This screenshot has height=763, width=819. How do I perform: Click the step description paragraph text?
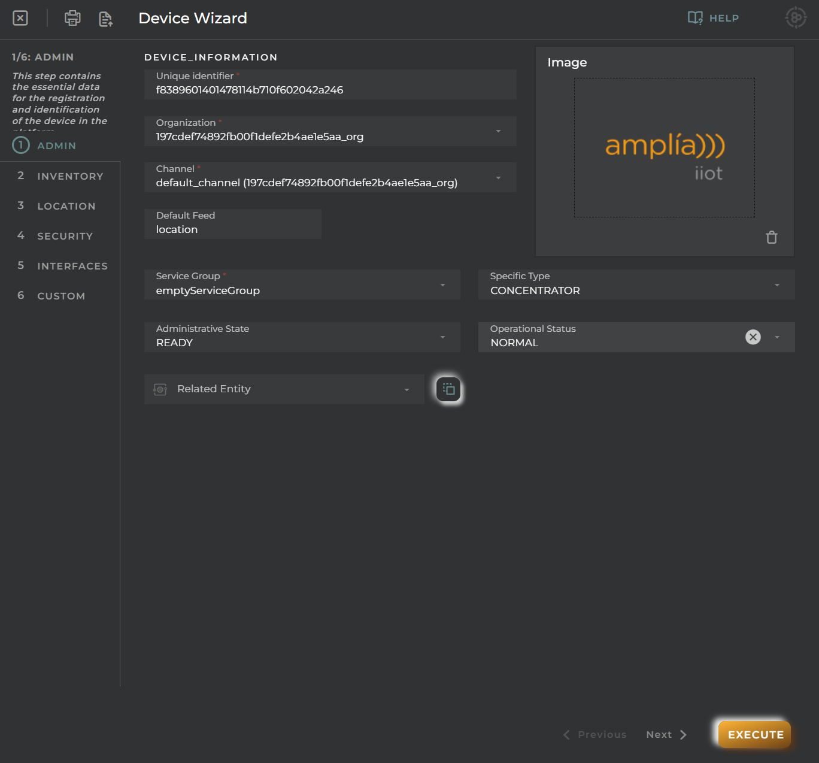pyautogui.click(x=60, y=101)
